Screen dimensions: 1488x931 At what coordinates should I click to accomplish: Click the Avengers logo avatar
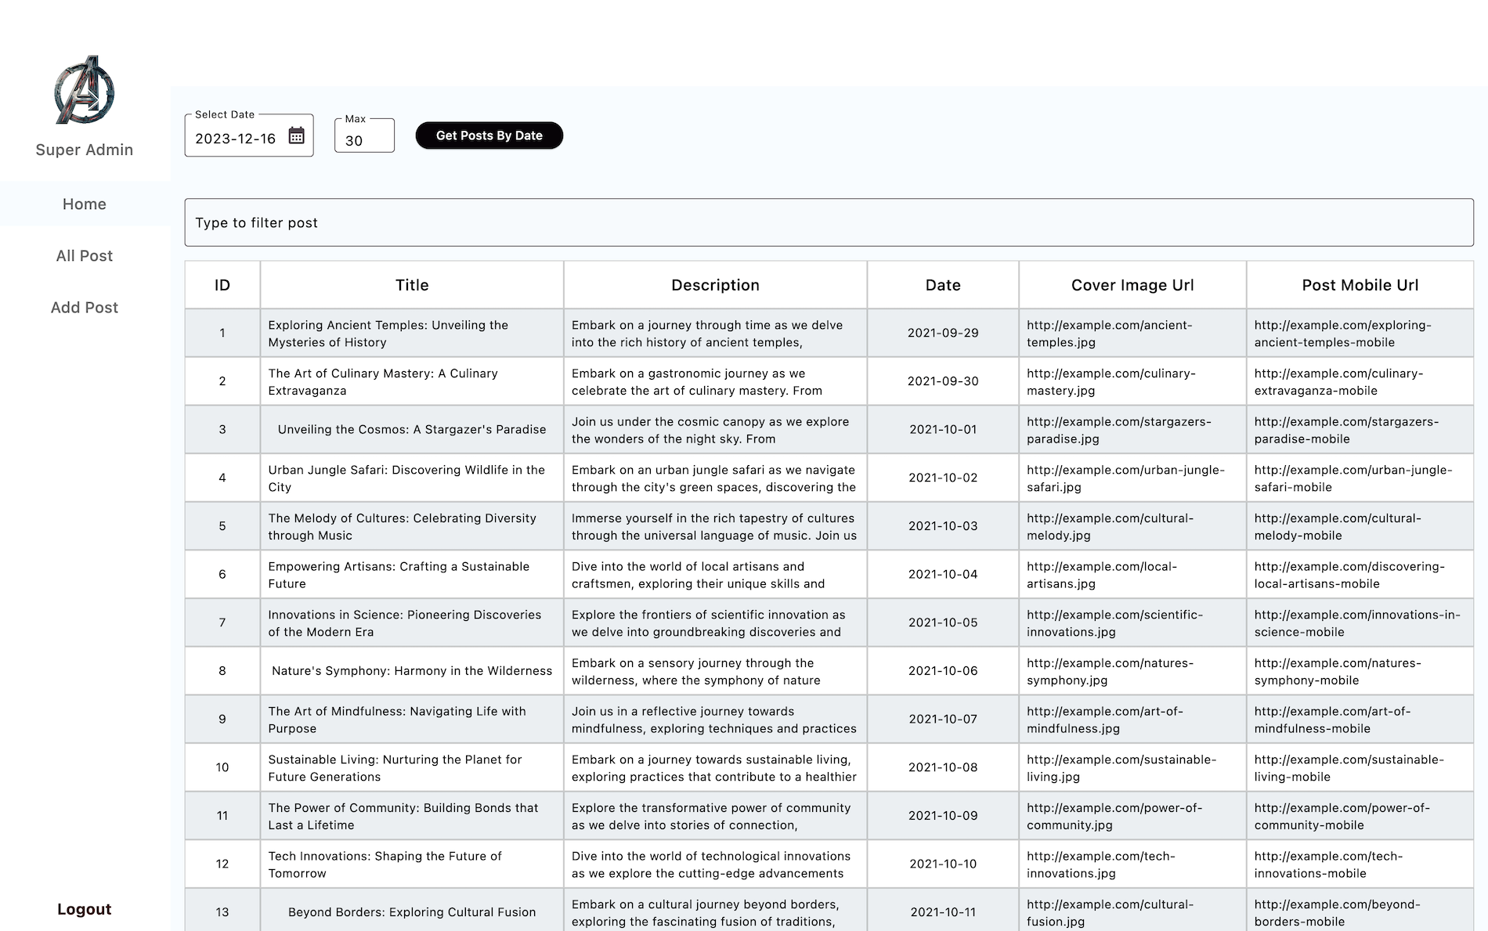coord(85,89)
